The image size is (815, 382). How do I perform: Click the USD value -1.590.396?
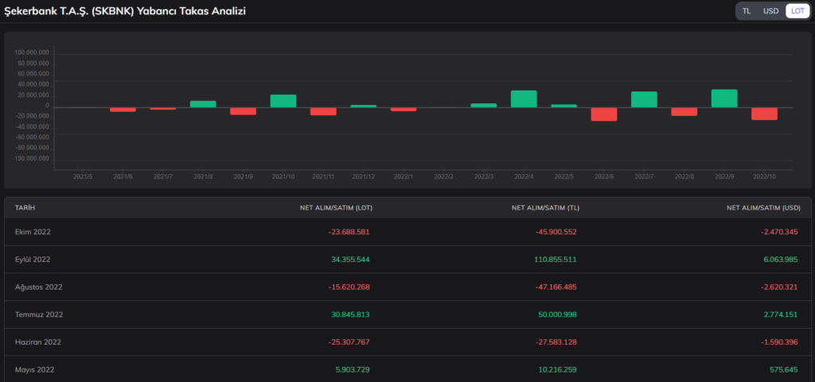[778, 342]
